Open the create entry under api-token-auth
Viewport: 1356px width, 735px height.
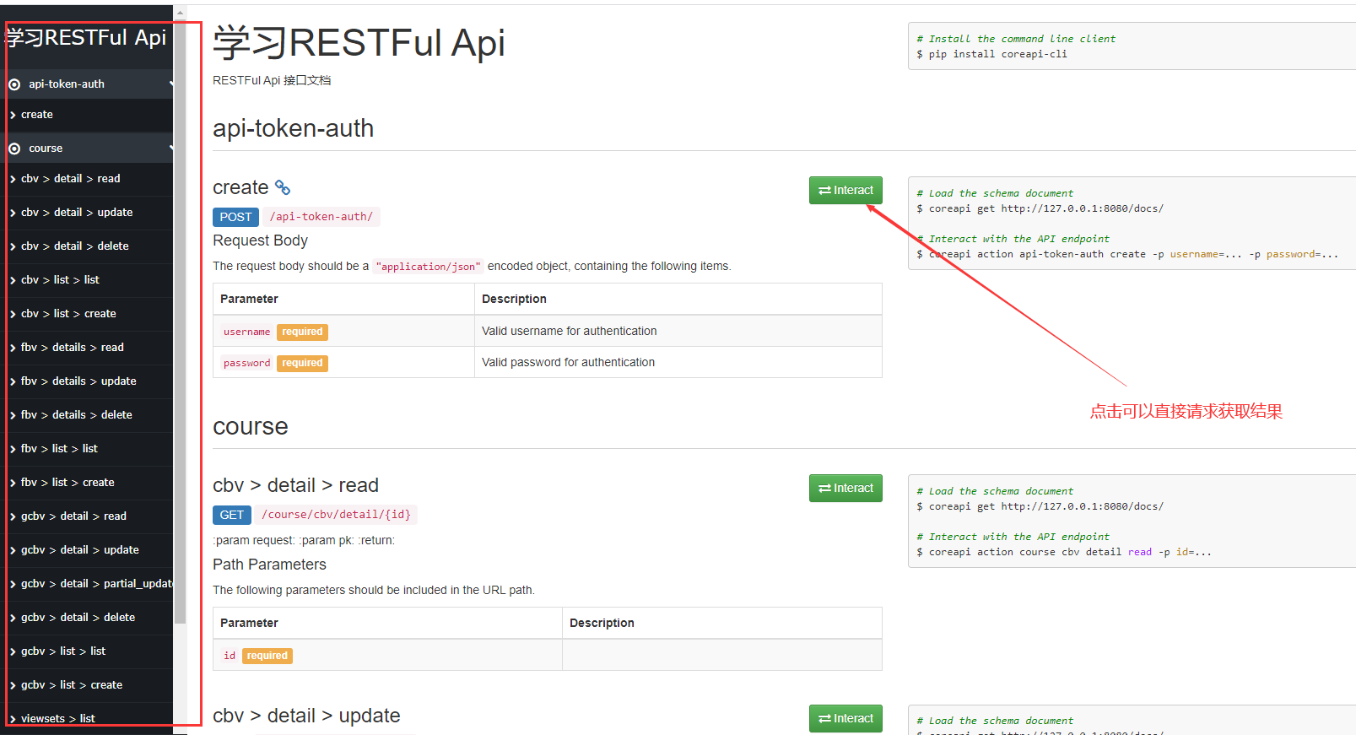36,115
